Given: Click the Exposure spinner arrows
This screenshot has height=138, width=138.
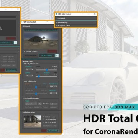Looking at the screenshot, I should (x=33, y=69).
